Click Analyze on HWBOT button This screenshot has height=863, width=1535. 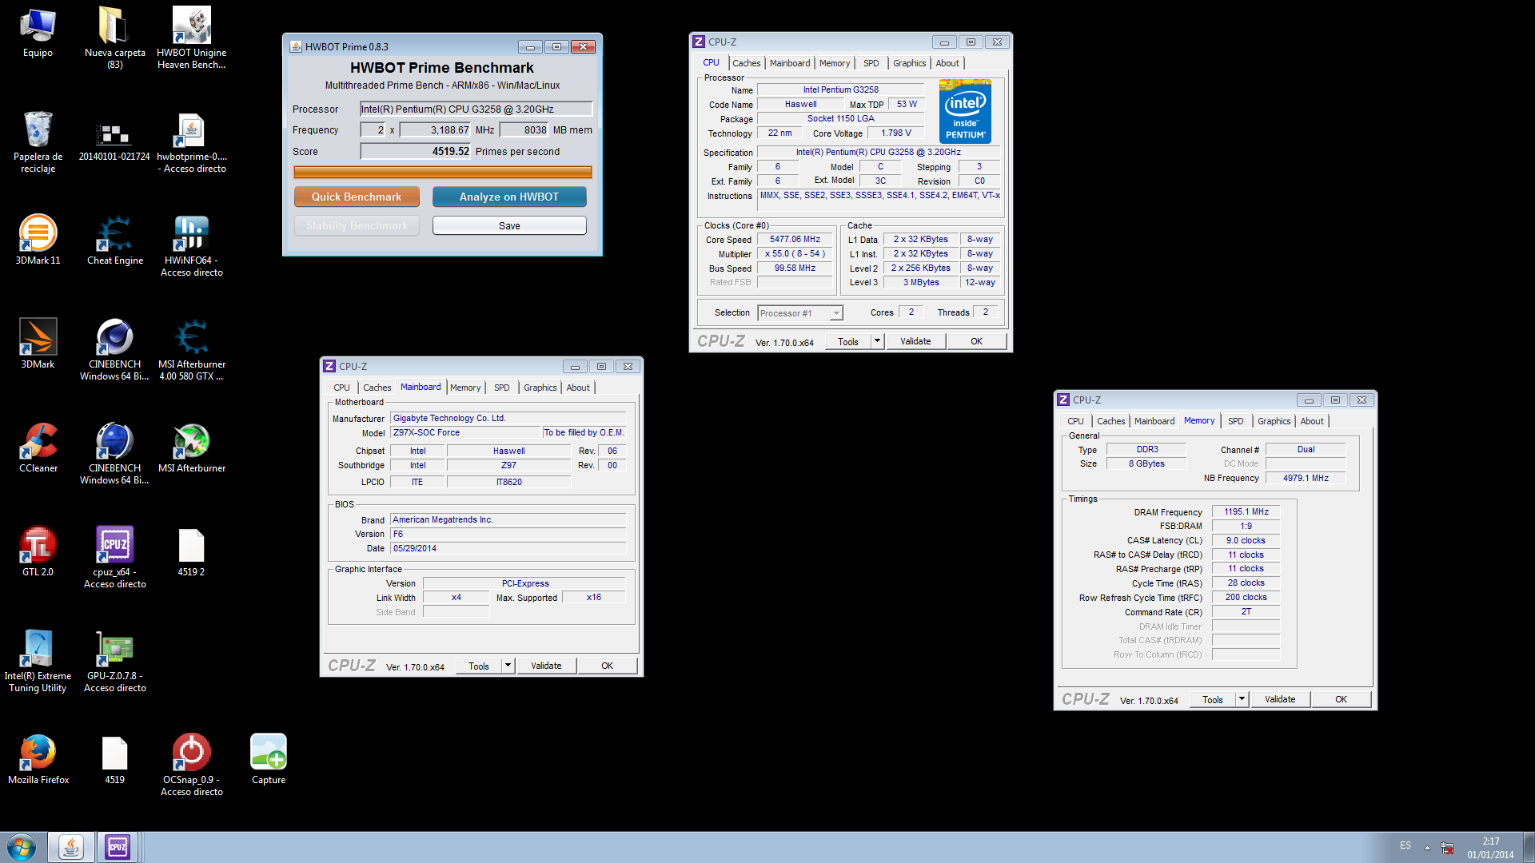[509, 197]
